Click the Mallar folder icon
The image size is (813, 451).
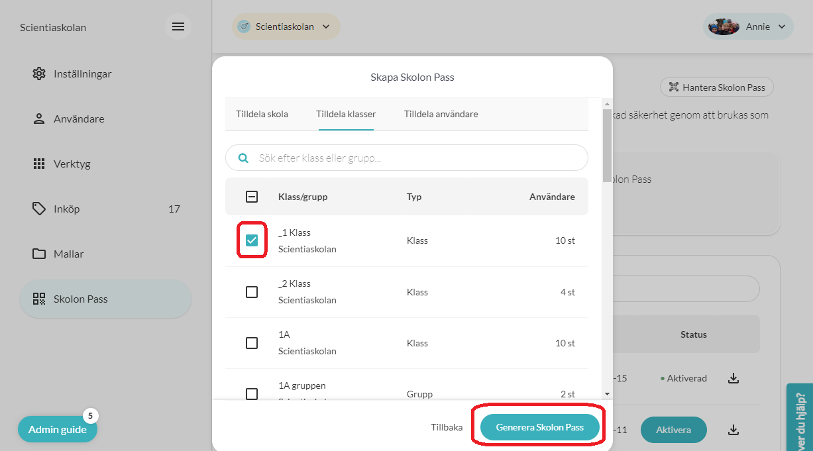pos(39,254)
